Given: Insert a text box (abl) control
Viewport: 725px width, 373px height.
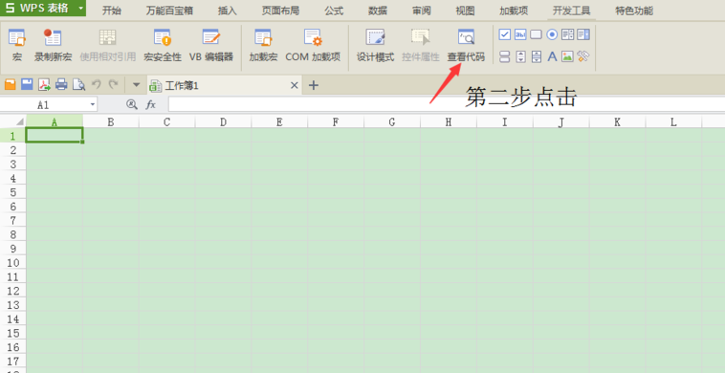Looking at the screenshot, I should point(520,34).
